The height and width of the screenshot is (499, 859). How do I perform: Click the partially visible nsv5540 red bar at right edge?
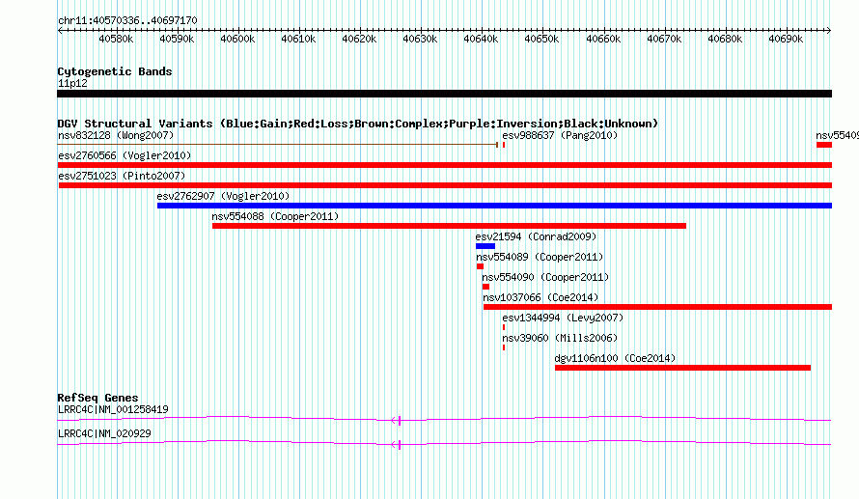(824, 145)
